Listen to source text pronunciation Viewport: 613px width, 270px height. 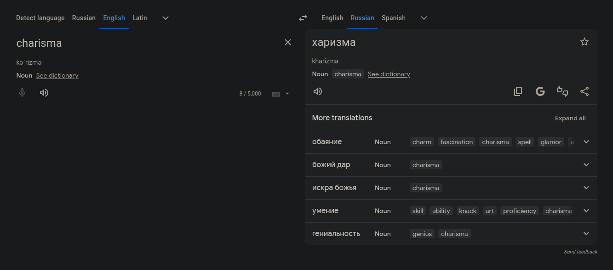pos(44,93)
